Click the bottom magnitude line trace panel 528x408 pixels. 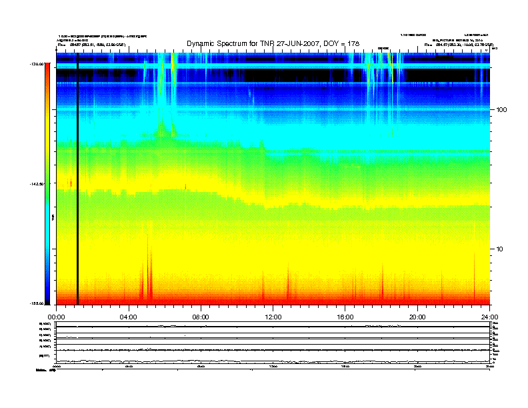tap(273, 357)
